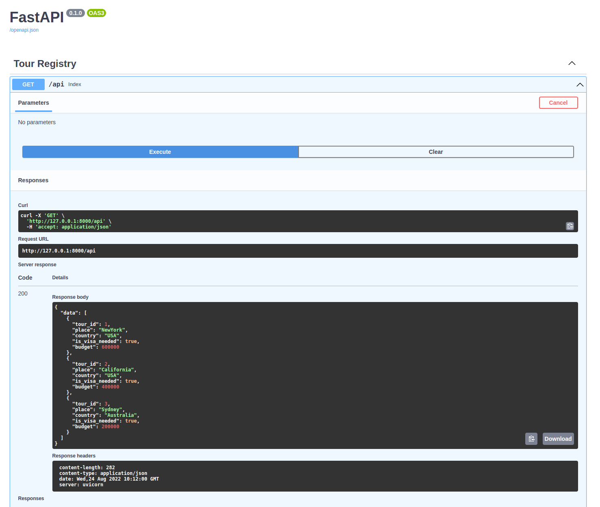Click the 0.1.0 version badge
Image resolution: width=600 pixels, height=507 pixels.
[76, 13]
